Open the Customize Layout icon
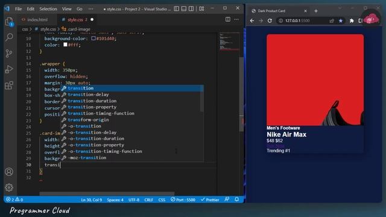 click(201, 8)
